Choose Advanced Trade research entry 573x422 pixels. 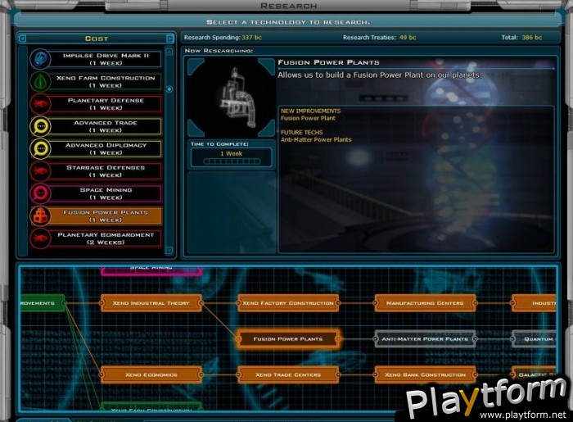point(96,126)
